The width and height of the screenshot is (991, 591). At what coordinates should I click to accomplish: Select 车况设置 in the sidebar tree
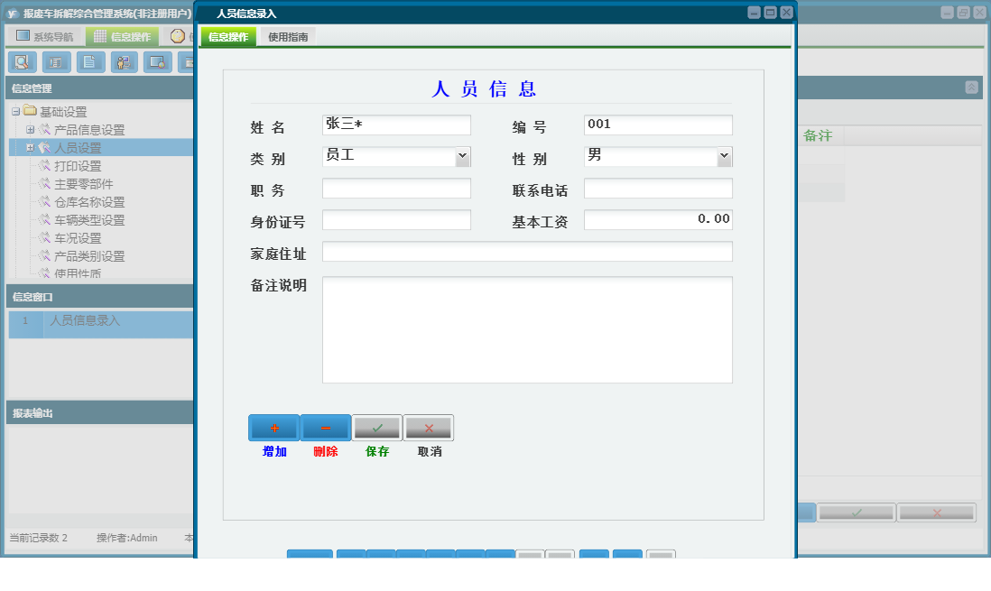pos(76,238)
